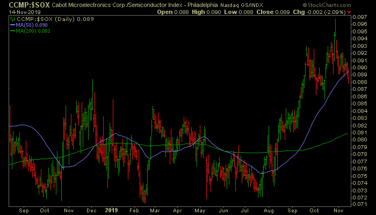376x215 pixels.
Task: Select the MA(200) 0.081 legend text
Action: [33, 31]
